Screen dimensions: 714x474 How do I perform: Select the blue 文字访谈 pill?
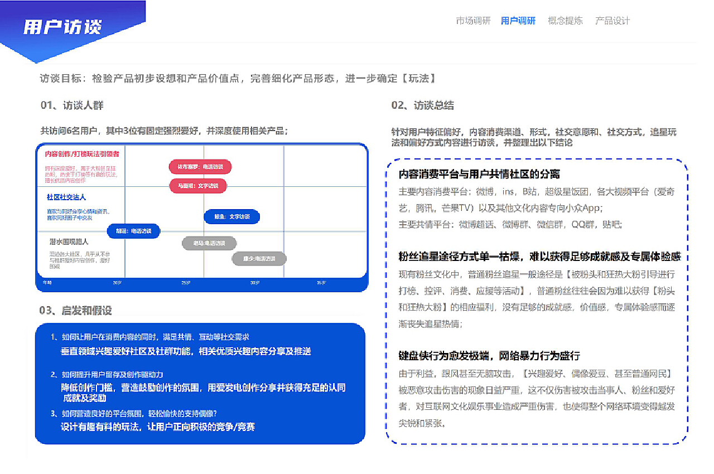click(x=231, y=216)
